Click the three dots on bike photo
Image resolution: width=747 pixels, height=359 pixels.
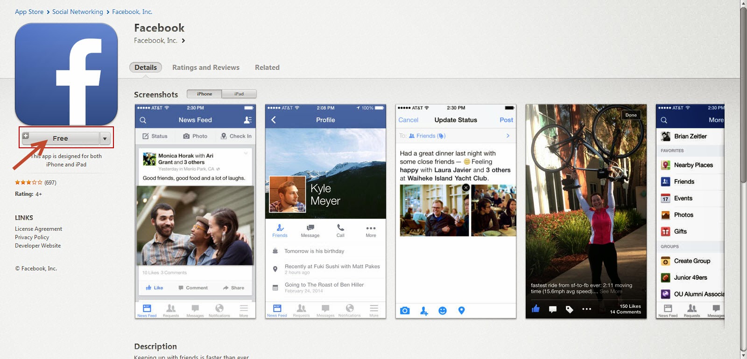tap(587, 309)
